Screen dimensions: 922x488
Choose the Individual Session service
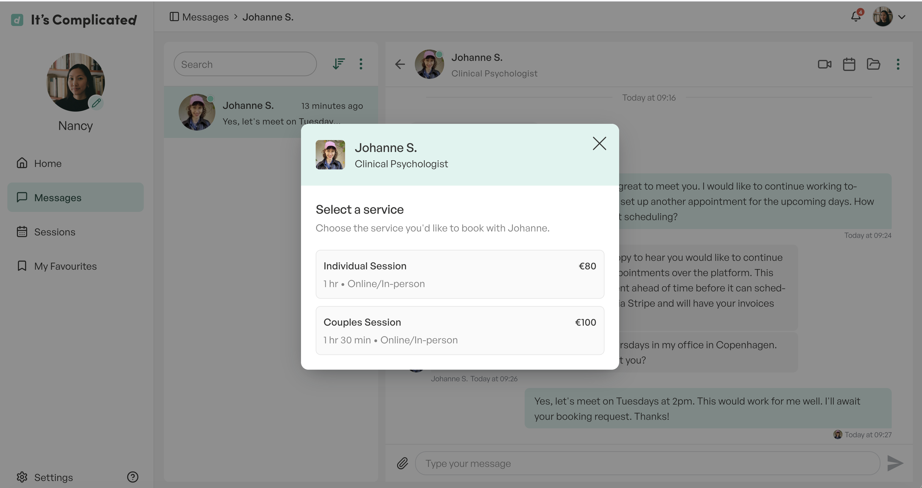pos(459,274)
